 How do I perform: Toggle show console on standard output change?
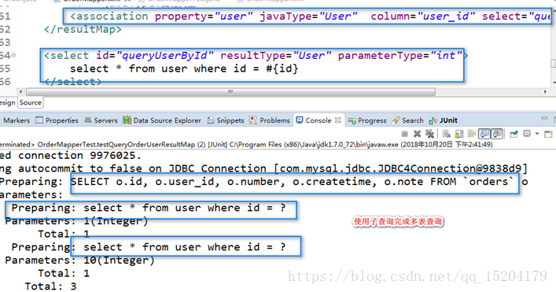[x=484, y=134]
